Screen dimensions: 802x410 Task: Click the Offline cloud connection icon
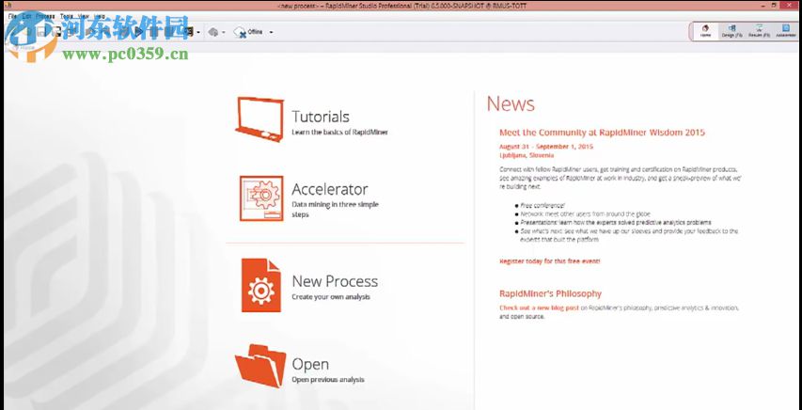[x=240, y=32]
